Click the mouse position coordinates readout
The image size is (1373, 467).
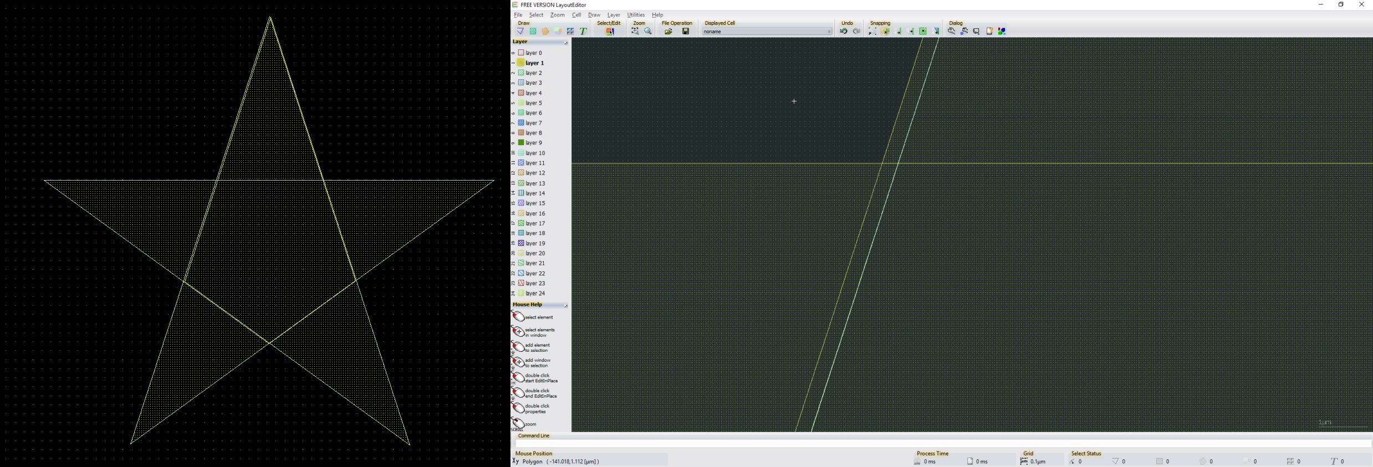(573, 461)
